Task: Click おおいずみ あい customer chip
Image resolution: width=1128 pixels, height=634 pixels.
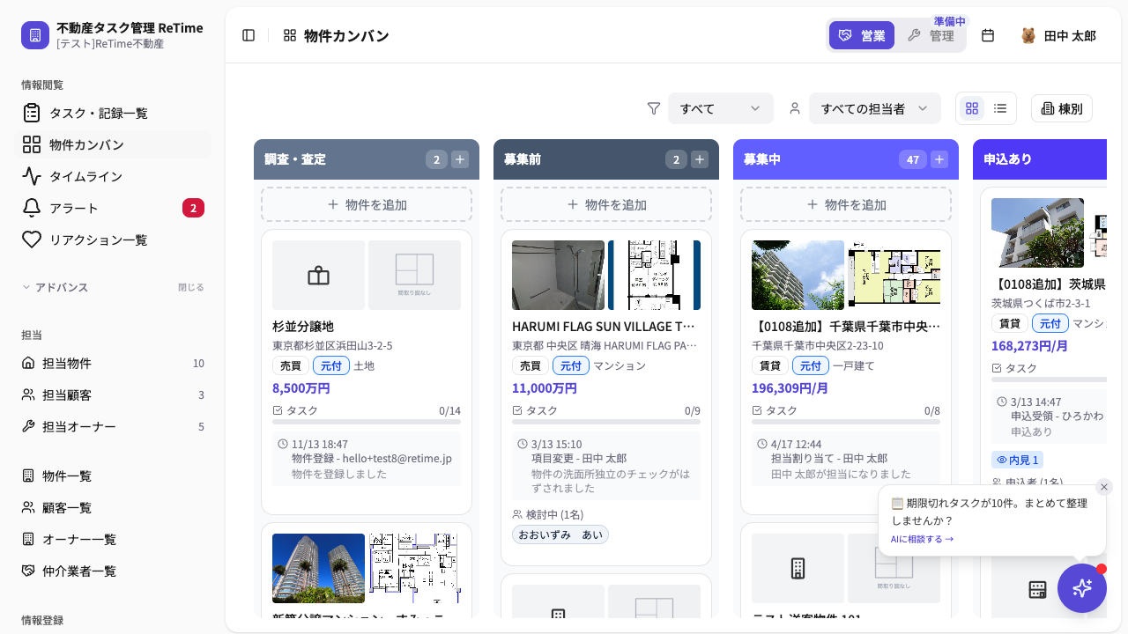Action: click(560, 534)
